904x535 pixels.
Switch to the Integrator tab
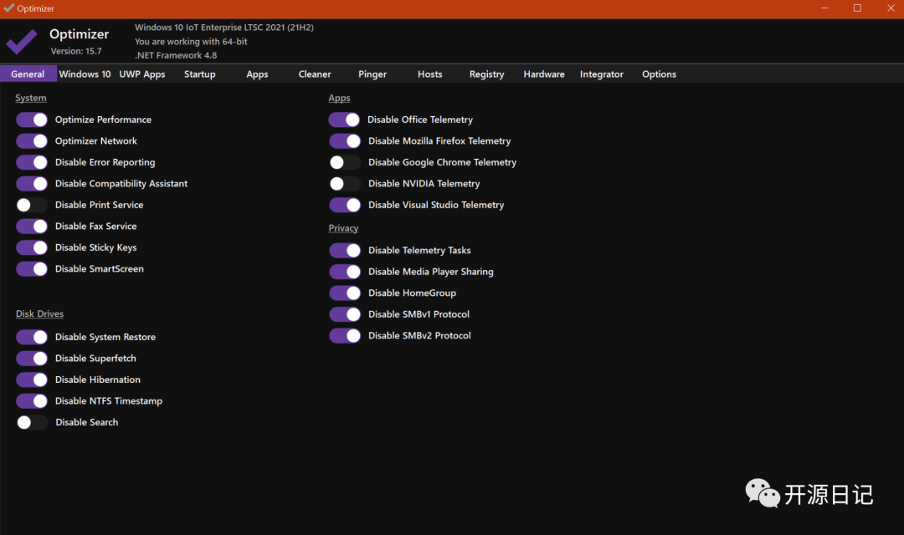pyautogui.click(x=601, y=74)
